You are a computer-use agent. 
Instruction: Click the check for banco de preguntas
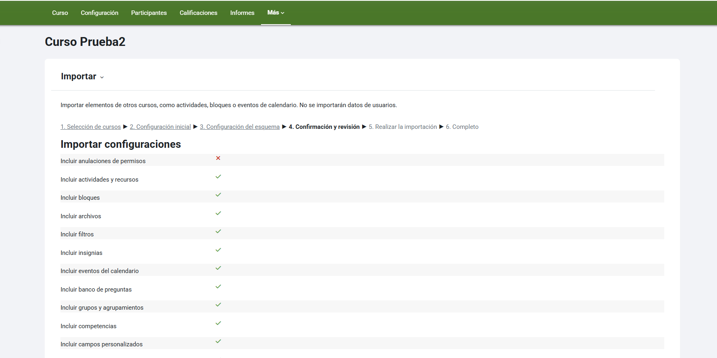point(218,287)
